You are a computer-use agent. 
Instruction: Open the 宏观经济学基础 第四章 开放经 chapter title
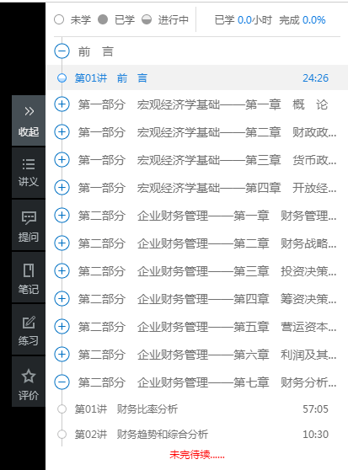point(207,188)
